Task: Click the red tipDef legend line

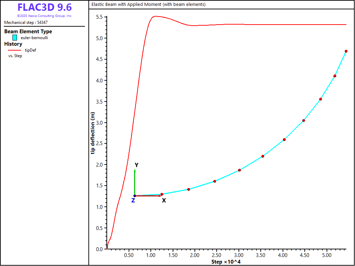Action: click(x=15, y=50)
